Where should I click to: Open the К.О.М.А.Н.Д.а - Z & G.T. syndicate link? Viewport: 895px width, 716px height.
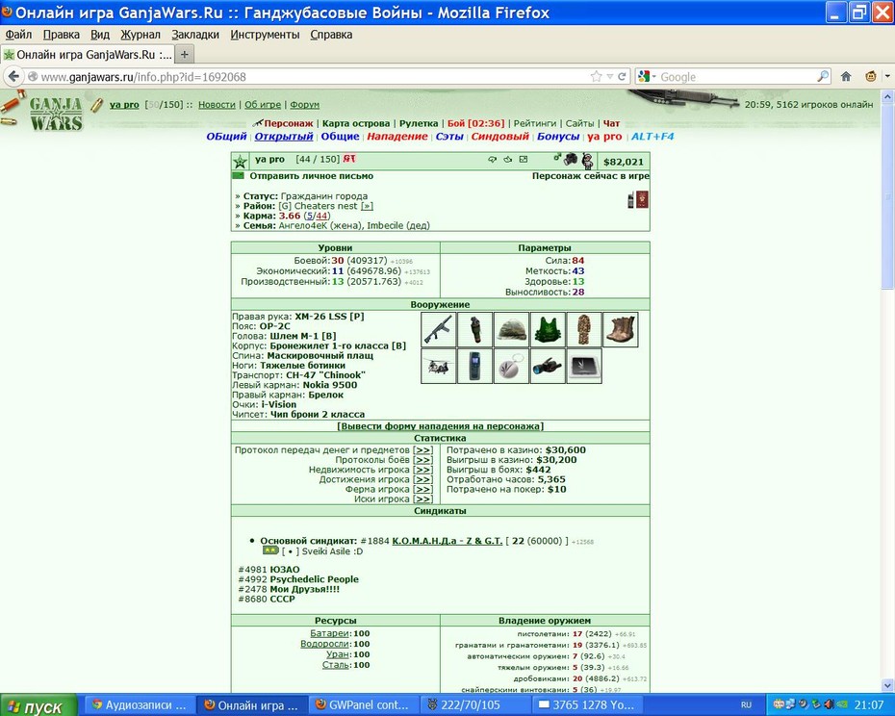(447, 541)
